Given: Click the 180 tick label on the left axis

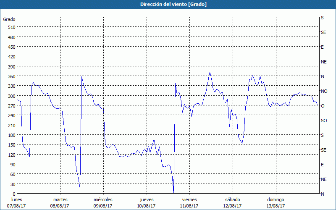Looking at the screenshot, I should point(11,135).
